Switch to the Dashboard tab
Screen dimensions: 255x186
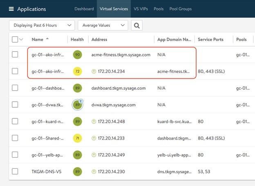point(84,9)
